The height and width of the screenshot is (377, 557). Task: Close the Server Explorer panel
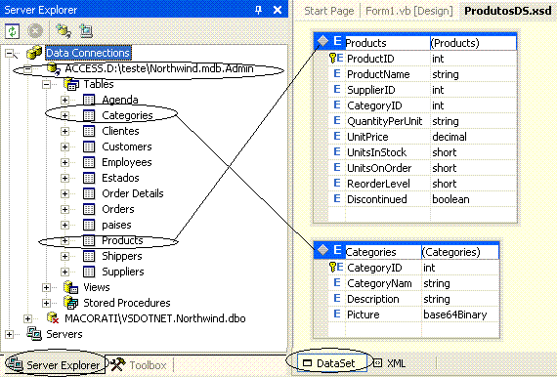pyautogui.click(x=278, y=10)
